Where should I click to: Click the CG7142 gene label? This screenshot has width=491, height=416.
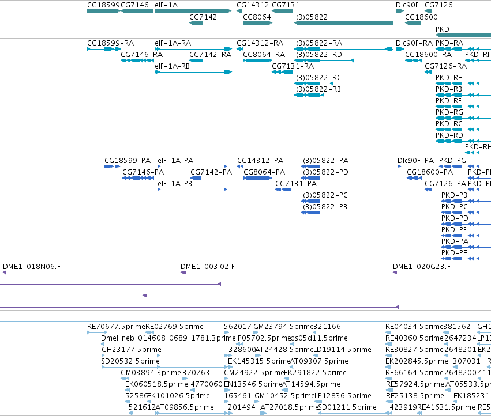(203, 17)
